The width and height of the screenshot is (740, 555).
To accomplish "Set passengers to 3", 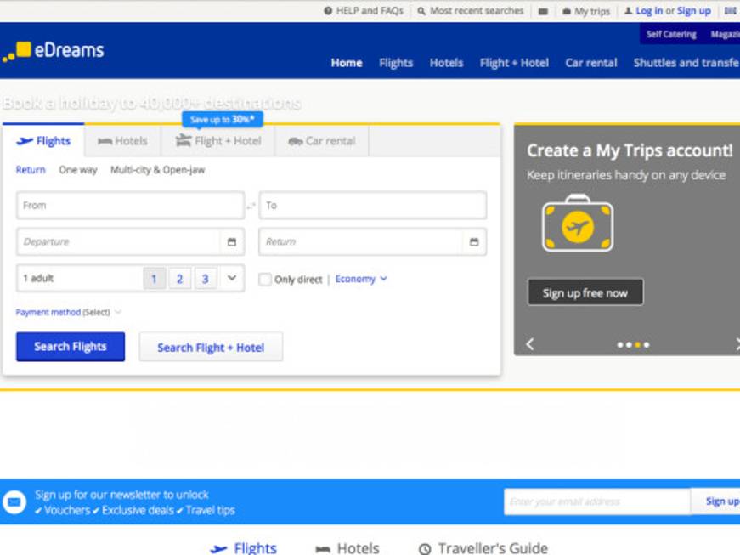I will pyautogui.click(x=206, y=279).
